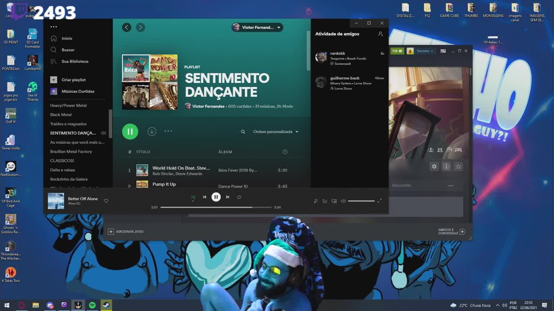
Task: Open Steam game settings gear icon
Action: tap(434, 166)
